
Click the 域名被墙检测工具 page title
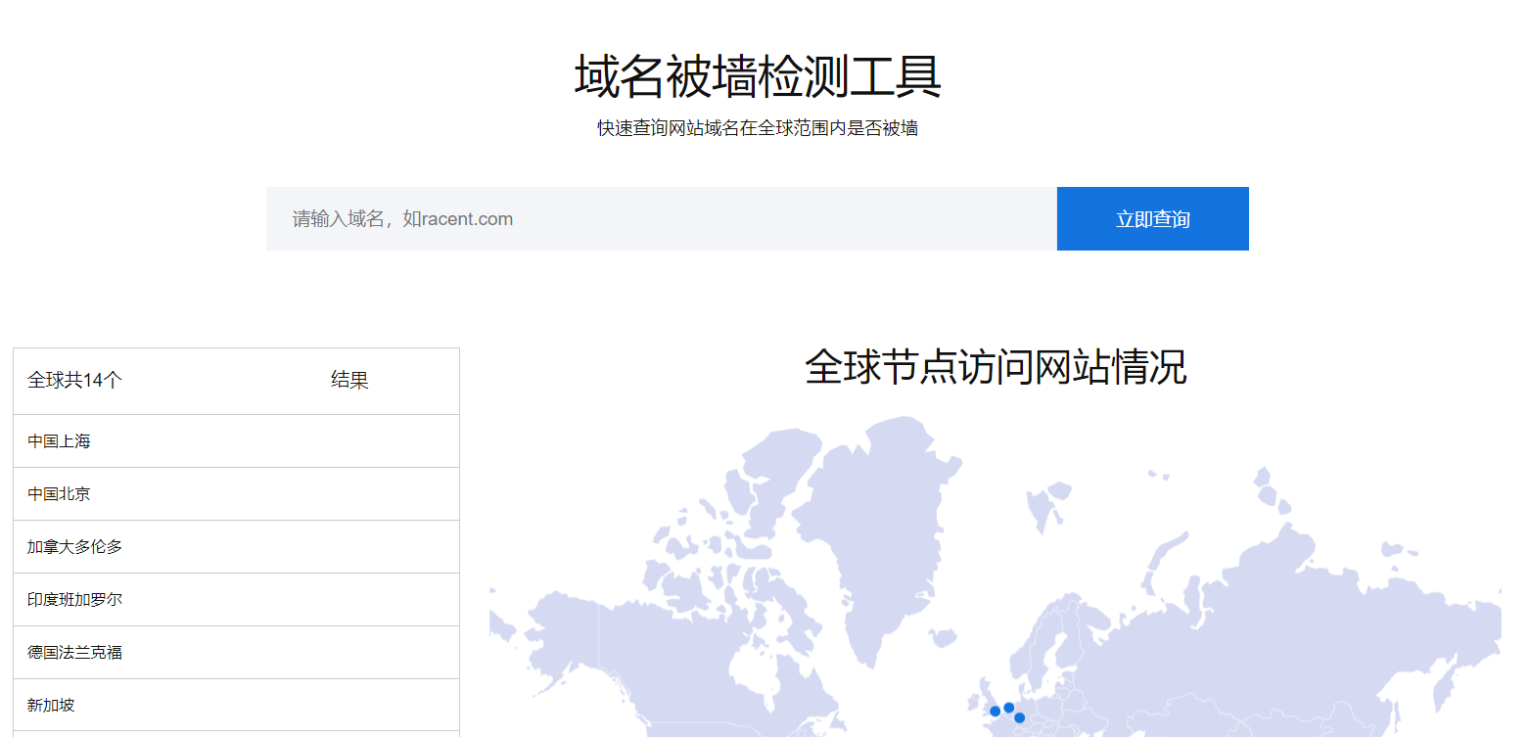click(x=756, y=76)
